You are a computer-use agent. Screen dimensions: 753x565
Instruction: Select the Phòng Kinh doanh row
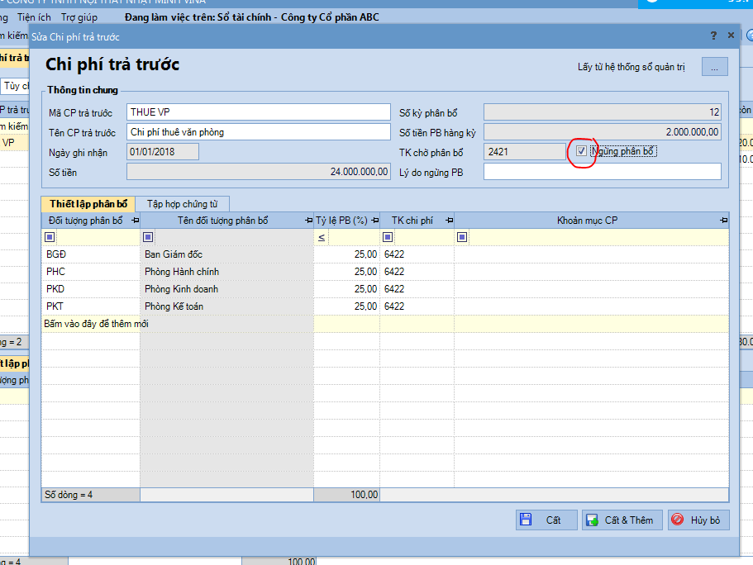tap(181, 289)
